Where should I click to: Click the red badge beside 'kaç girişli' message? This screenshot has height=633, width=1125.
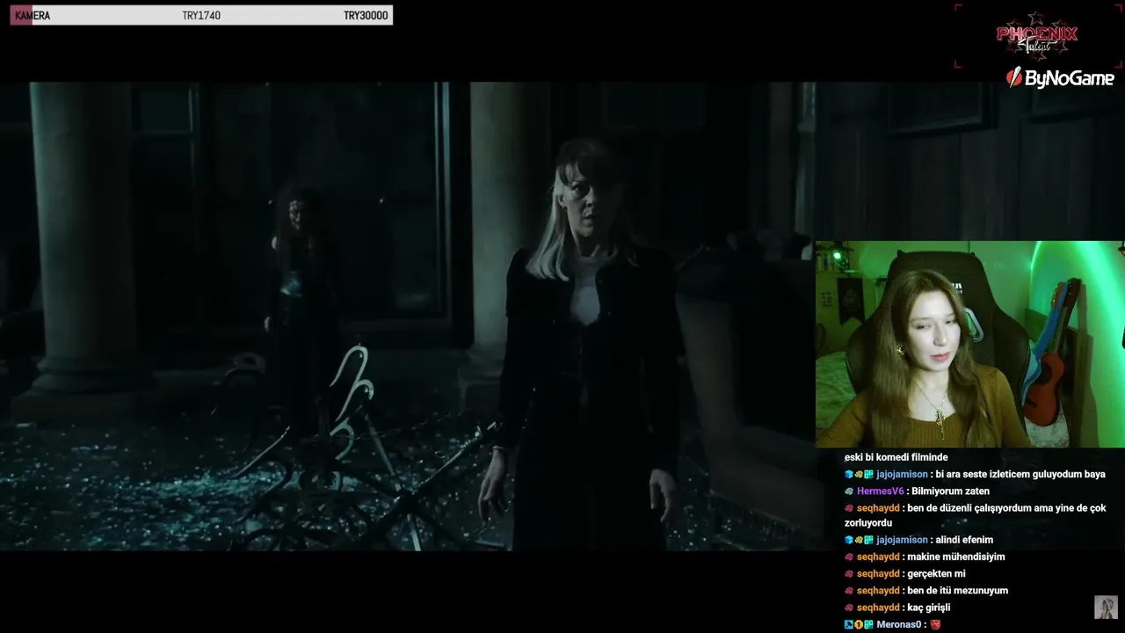[x=849, y=608]
